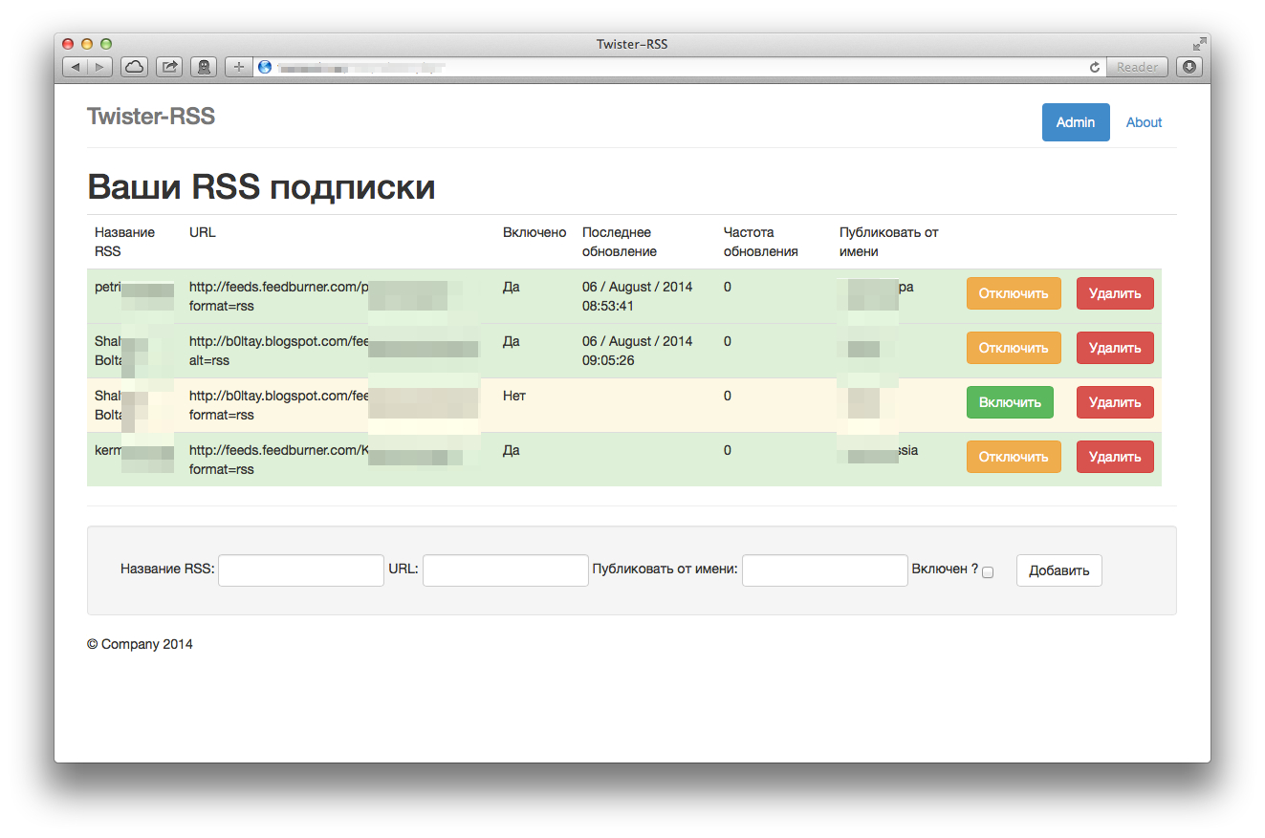Viewport: 1265px width, 838px height.
Task: Click the Публиковать от имени column header
Action: 889,242
